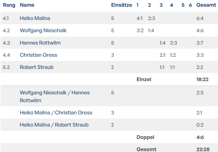
Task: Click the 22:28 overall Gesamt result
Action: (x=202, y=149)
